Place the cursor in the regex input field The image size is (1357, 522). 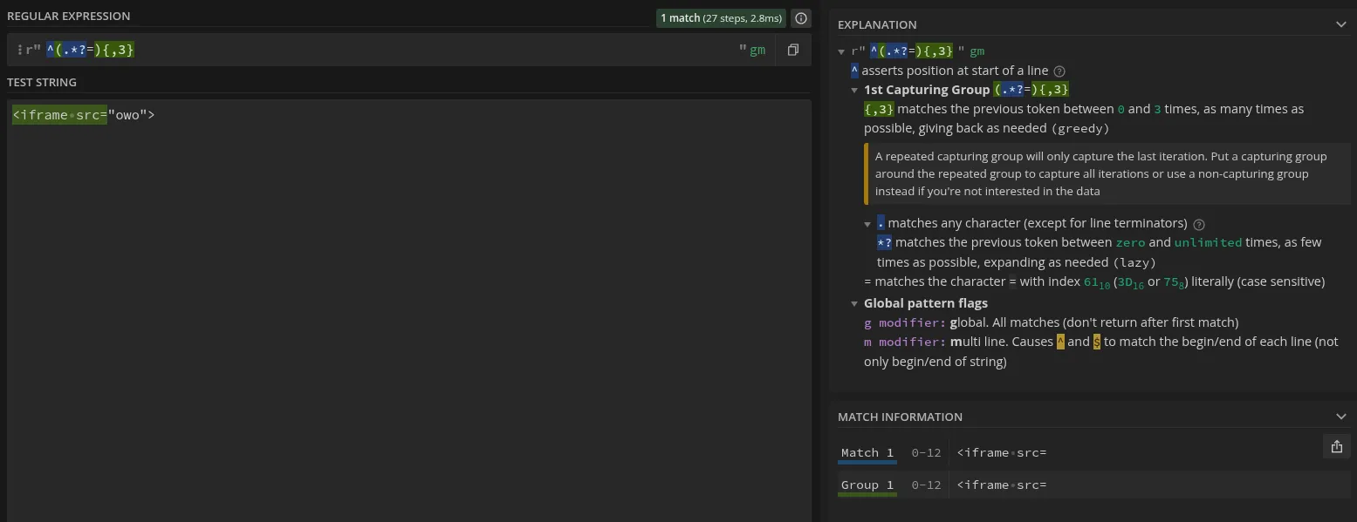pyautogui.click(x=349, y=50)
